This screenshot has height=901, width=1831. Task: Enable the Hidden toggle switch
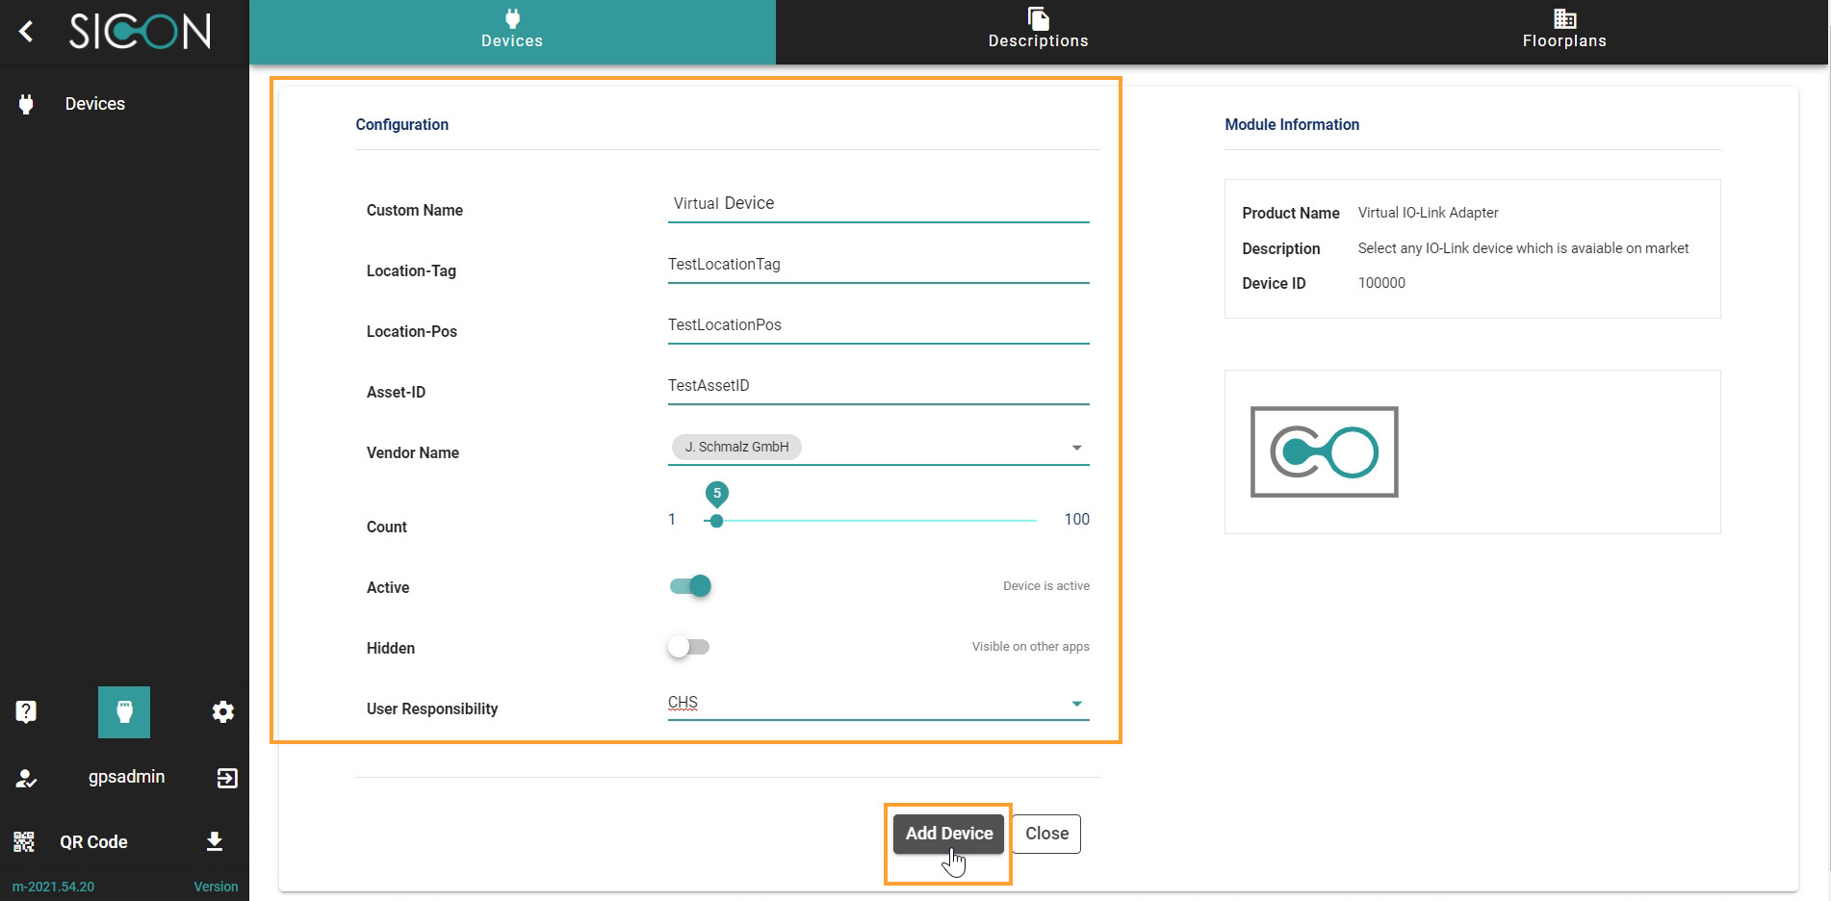click(x=688, y=647)
